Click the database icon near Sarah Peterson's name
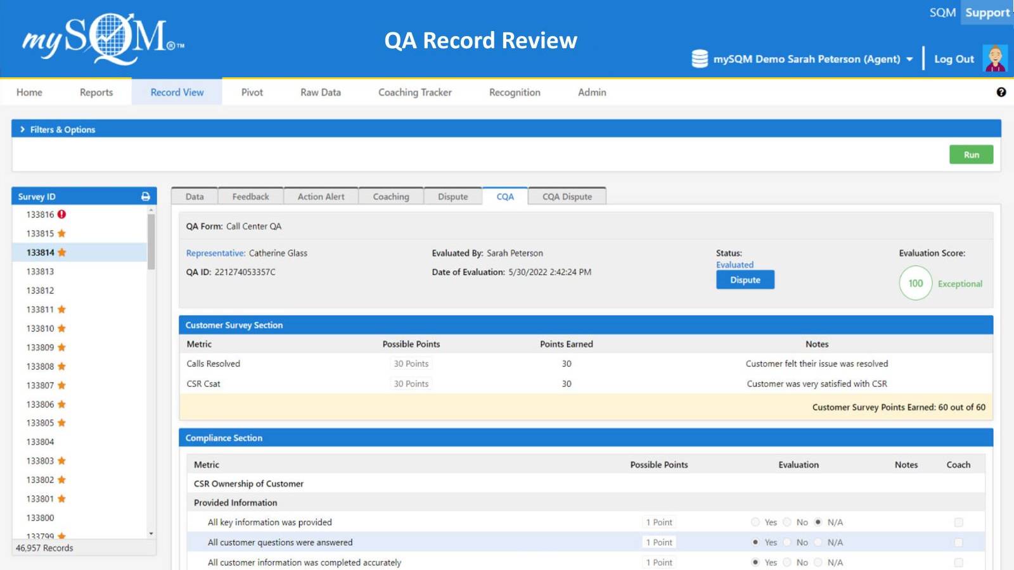 pos(699,58)
